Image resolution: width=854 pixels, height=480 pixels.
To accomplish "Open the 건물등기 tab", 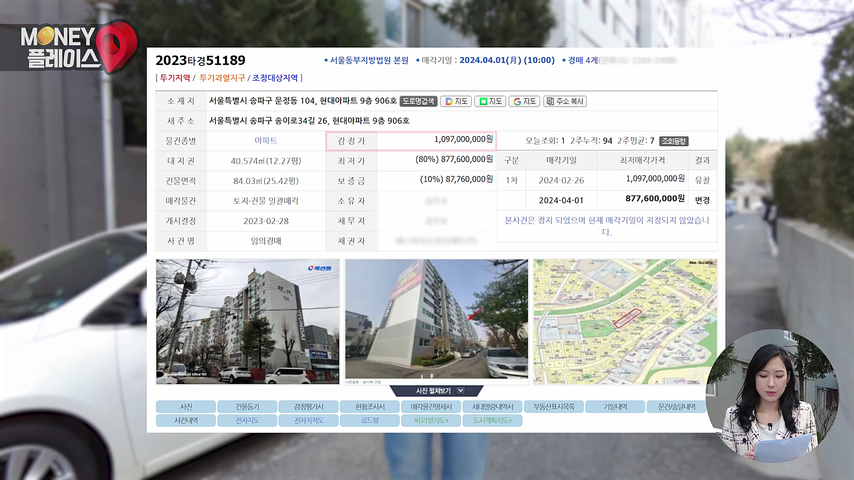I will click(247, 407).
